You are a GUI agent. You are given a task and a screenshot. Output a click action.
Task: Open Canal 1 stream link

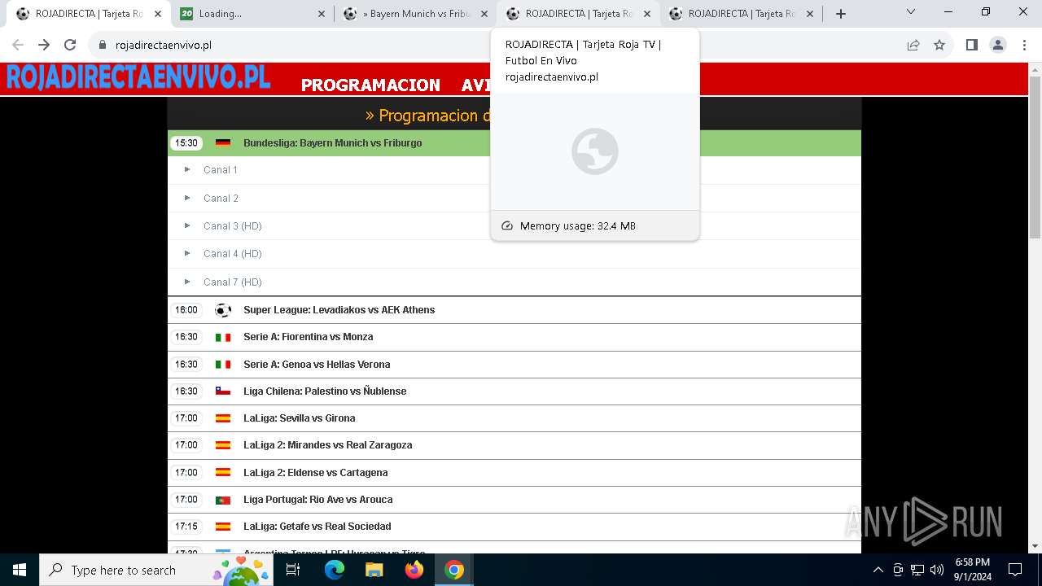pos(221,170)
